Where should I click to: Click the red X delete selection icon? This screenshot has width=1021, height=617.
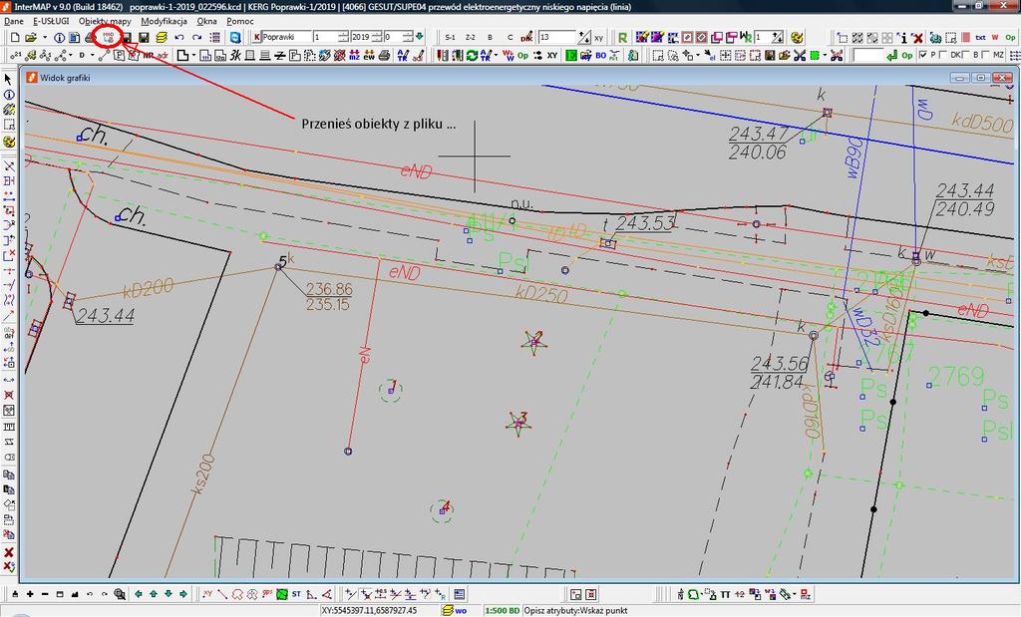[x=917, y=38]
